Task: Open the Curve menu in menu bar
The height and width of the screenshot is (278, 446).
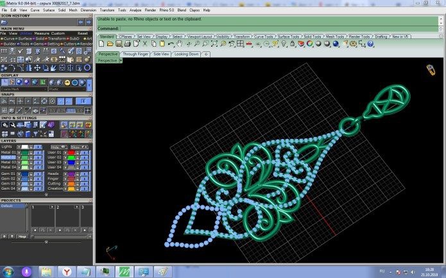Action: click(x=35, y=10)
